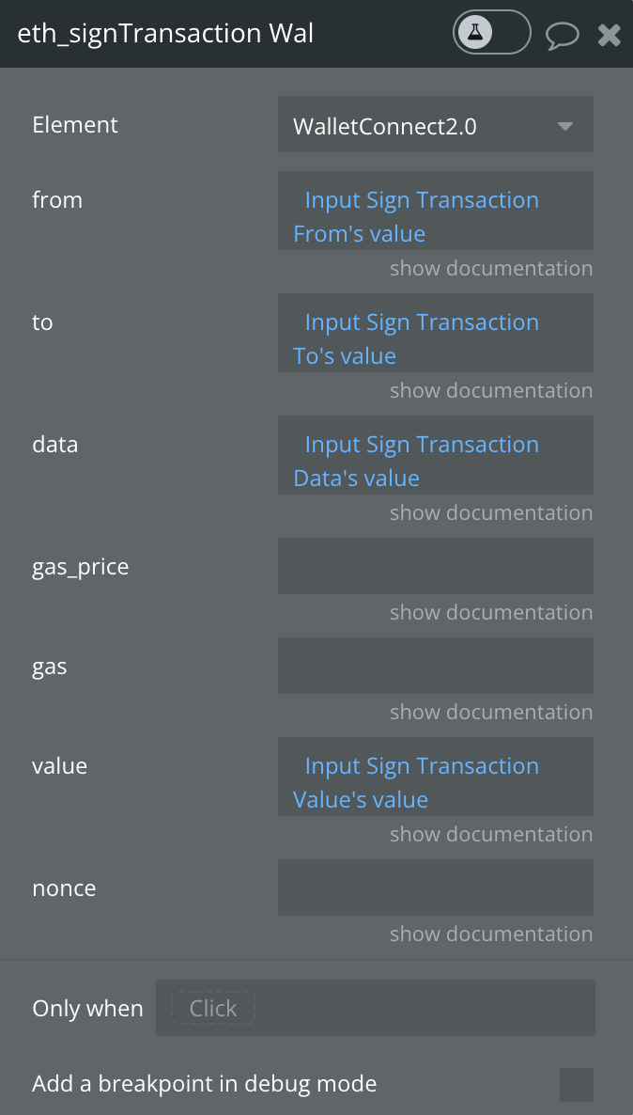Click the empty gas_price input field
633x1115 pixels.
436,566
